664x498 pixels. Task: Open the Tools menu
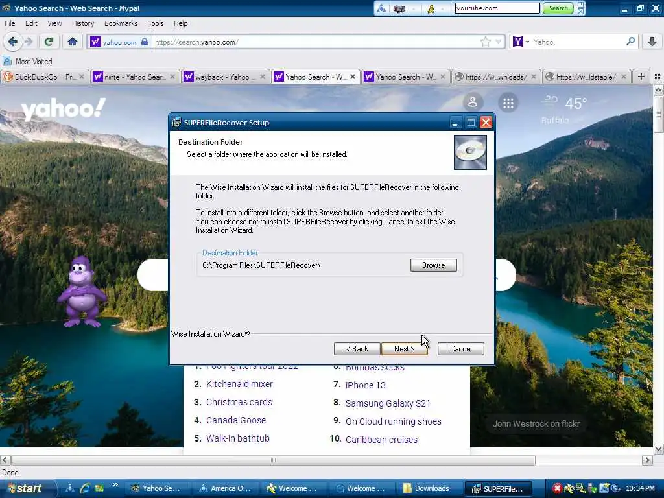point(156,23)
